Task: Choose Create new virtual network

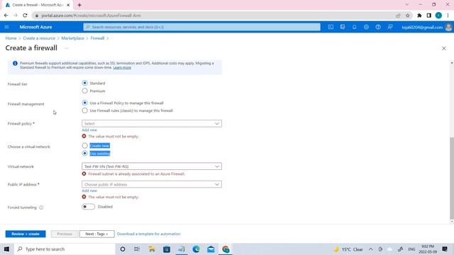Action: click(x=84, y=145)
